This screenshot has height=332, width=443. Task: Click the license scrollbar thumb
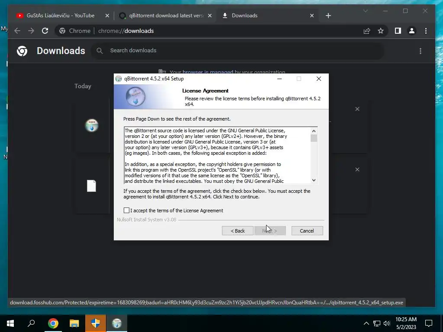coord(314,138)
